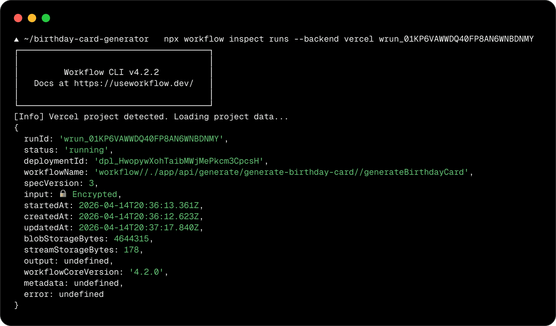The image size is (556, 326).
Task: Click the lock icon beside Encrypted
Action: [63, 194]
